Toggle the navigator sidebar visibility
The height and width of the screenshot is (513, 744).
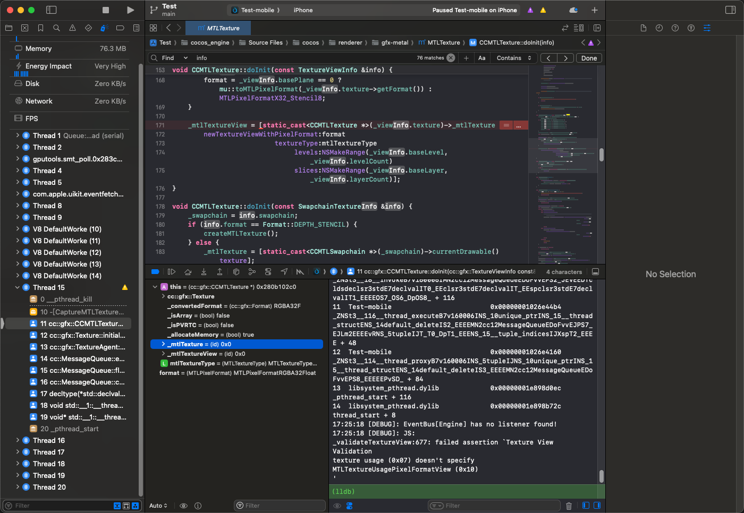click(x=52, y=10)
